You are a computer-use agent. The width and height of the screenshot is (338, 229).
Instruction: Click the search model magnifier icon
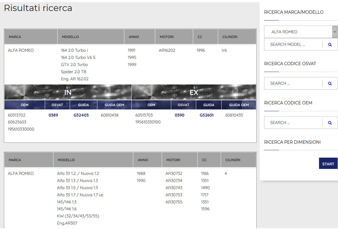tap(330, 45)
